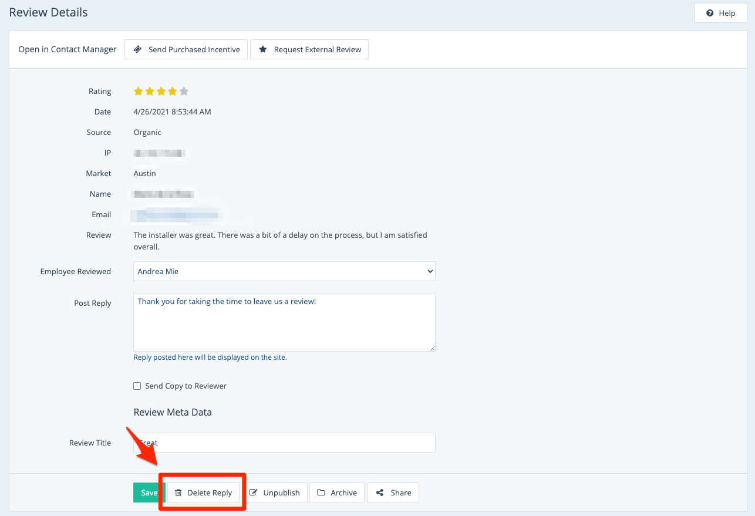
Task: Click the third yellow rating star
Action: tap(161, 91)
